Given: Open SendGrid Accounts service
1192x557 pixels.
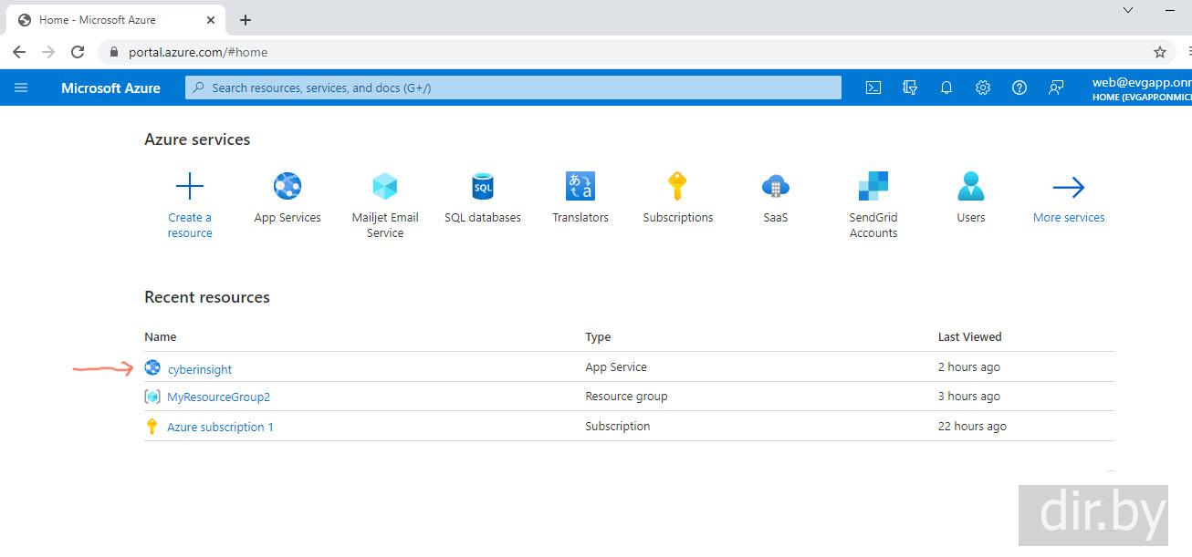Looking at the screenshot, I should point(873,187).
